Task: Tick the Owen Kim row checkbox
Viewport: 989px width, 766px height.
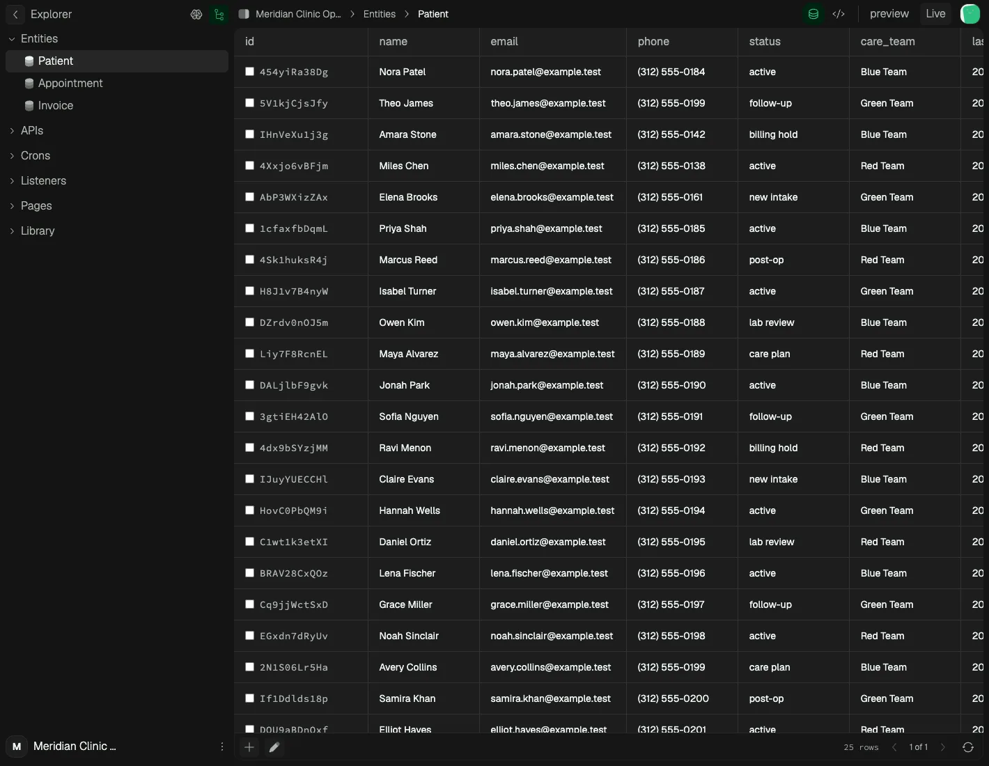Action: tap(249, 322)
